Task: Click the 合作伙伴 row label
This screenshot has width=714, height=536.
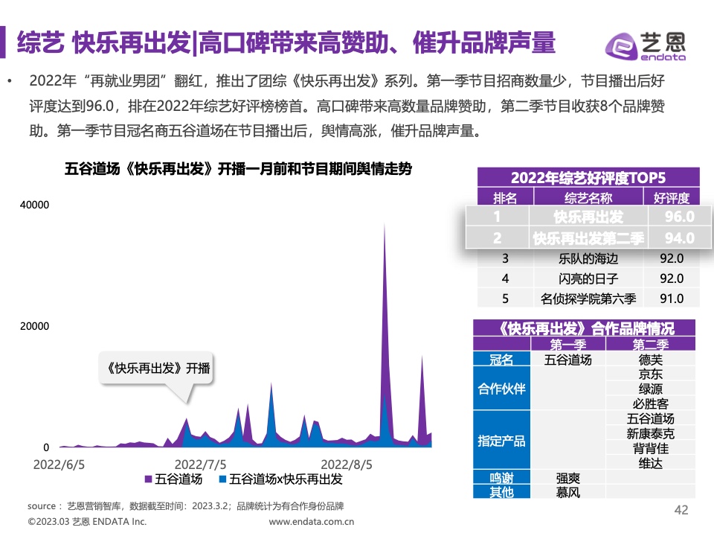Action: coord(501,389)
